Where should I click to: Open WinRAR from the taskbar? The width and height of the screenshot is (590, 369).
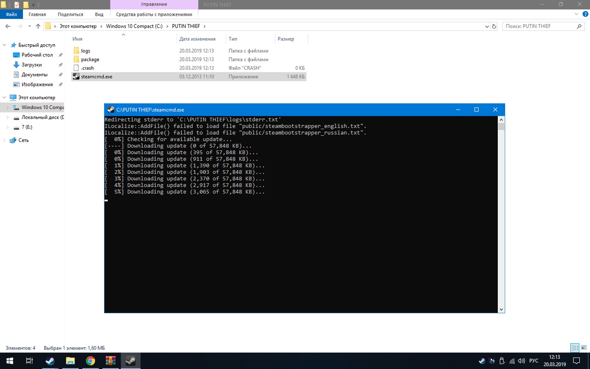[x=111, y=361]
